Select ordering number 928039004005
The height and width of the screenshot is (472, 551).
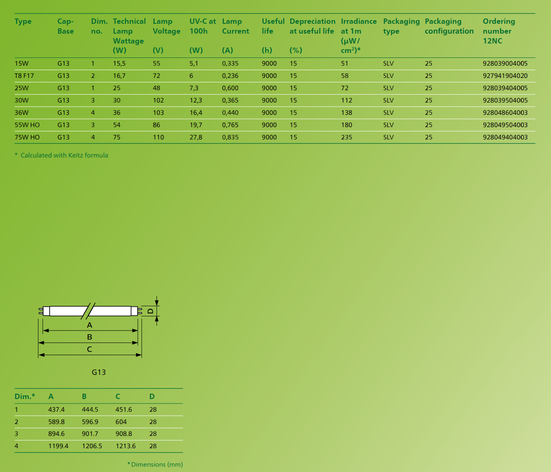pos(505,64)
